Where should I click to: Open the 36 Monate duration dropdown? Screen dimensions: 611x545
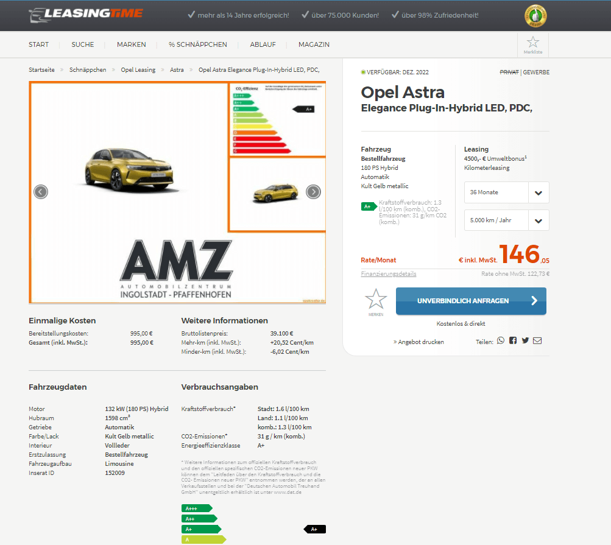pyautogui.click(x=506, y=192)
